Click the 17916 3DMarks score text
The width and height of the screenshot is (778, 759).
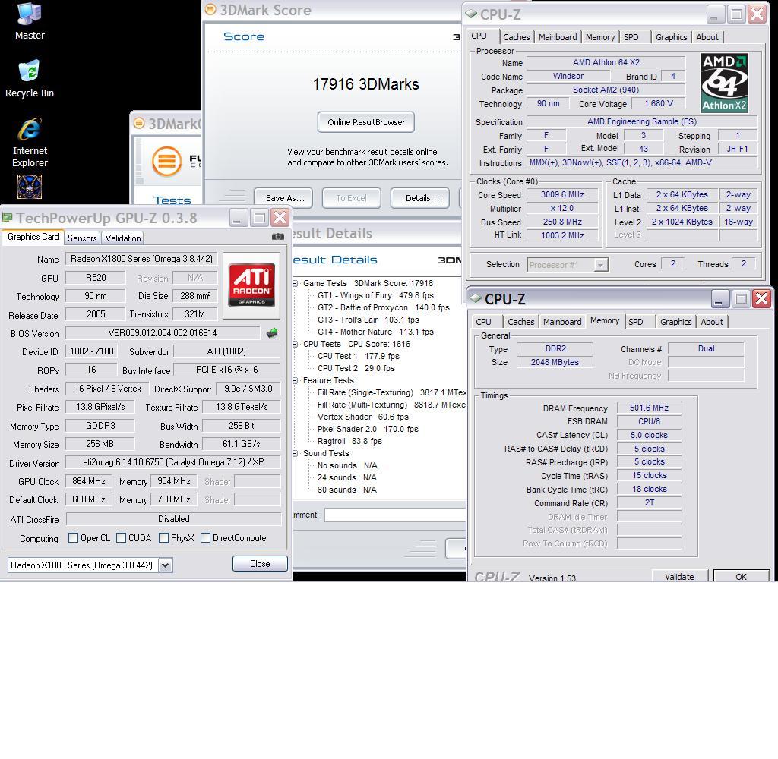365,84
